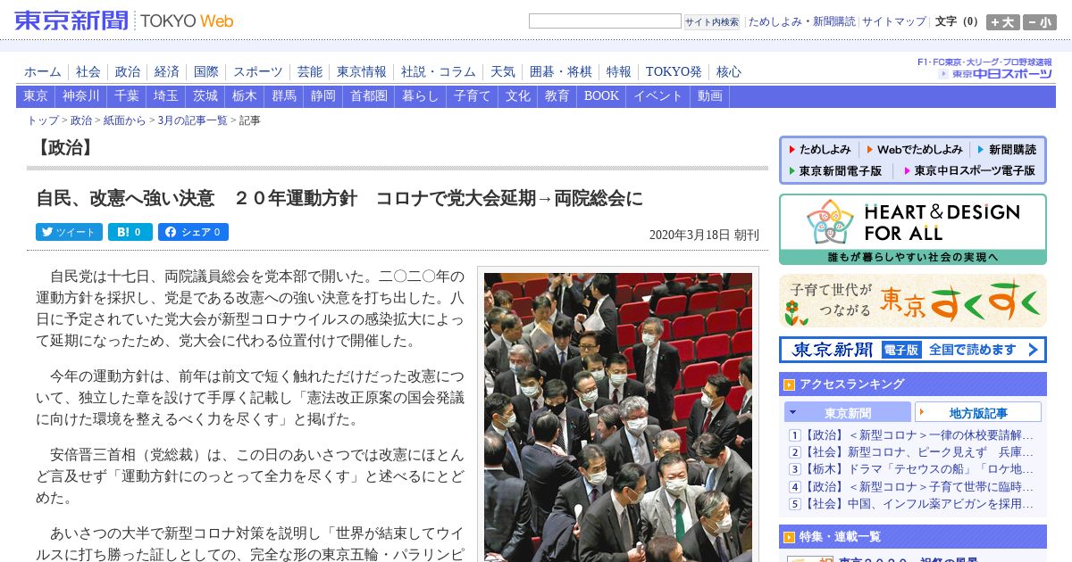Follow the 3月の記事一覧 breadcrumb link
The width and height of the screenshot is (1072, 562).
(192, 120)
